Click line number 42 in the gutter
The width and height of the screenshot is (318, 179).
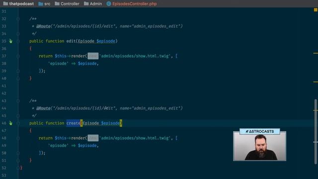pos(4,93)
